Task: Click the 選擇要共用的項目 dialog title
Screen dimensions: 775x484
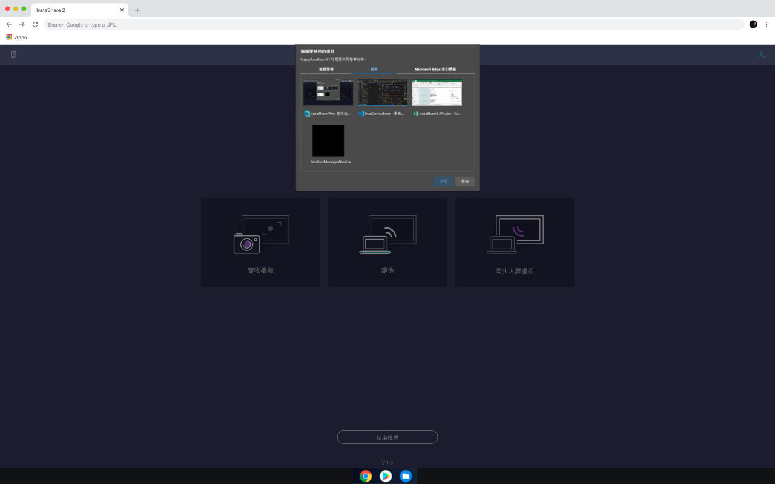Action: pyautogui.click(x=318, y=52)
